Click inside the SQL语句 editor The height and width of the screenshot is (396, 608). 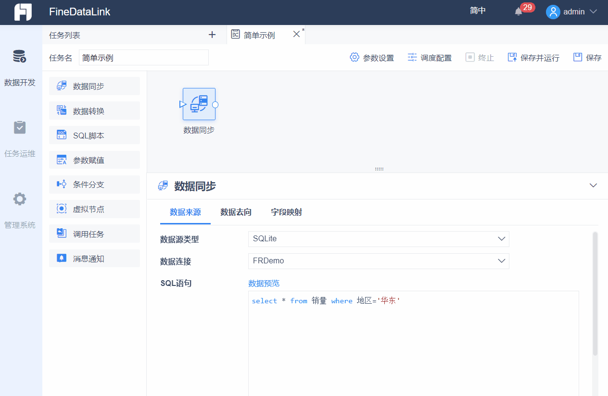tap(414, 343)
